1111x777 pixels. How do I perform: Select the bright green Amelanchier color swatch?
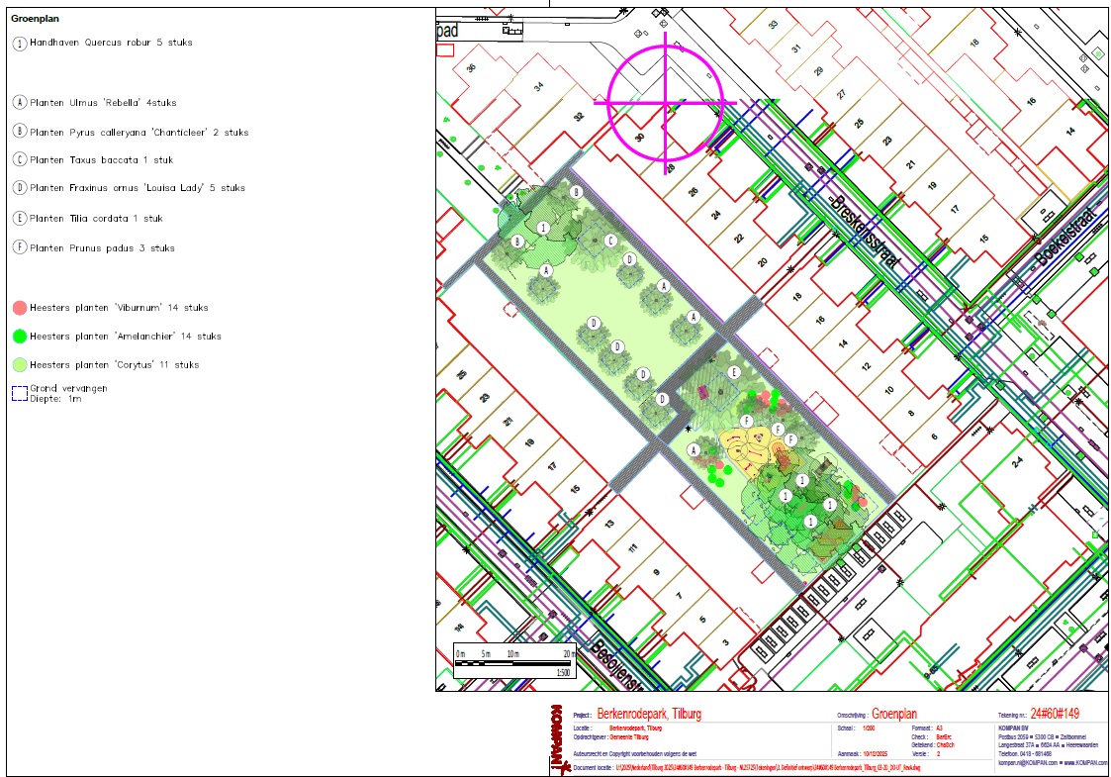point(20,337)
